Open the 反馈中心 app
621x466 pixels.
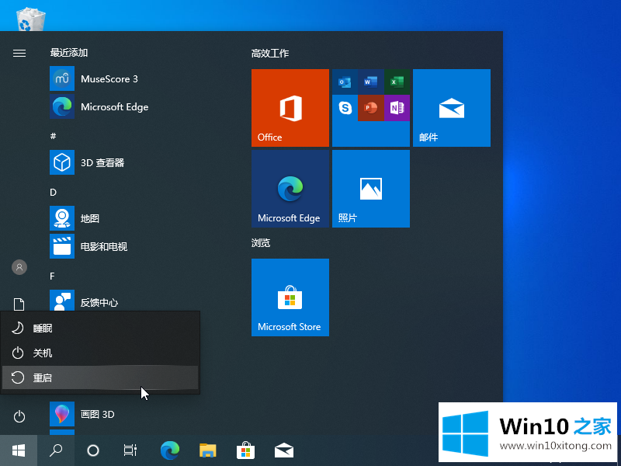click(85, 301)
